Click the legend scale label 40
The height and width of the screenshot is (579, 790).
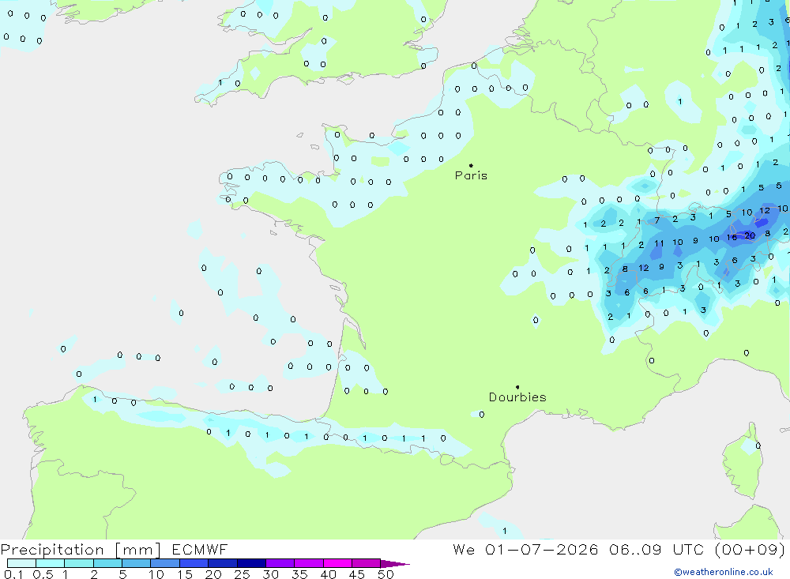point(328,574)
